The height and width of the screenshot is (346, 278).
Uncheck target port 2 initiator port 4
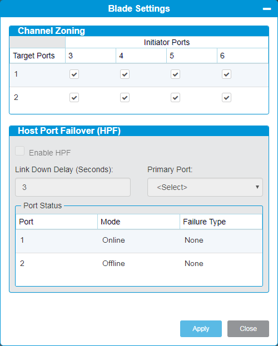click(125, 98)
